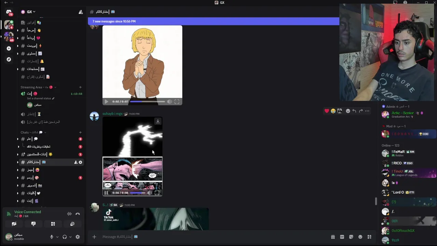Share your screen from the voice panel
Image resolution: width=437 pixels, height=246 pixels.
coord(33,224)
